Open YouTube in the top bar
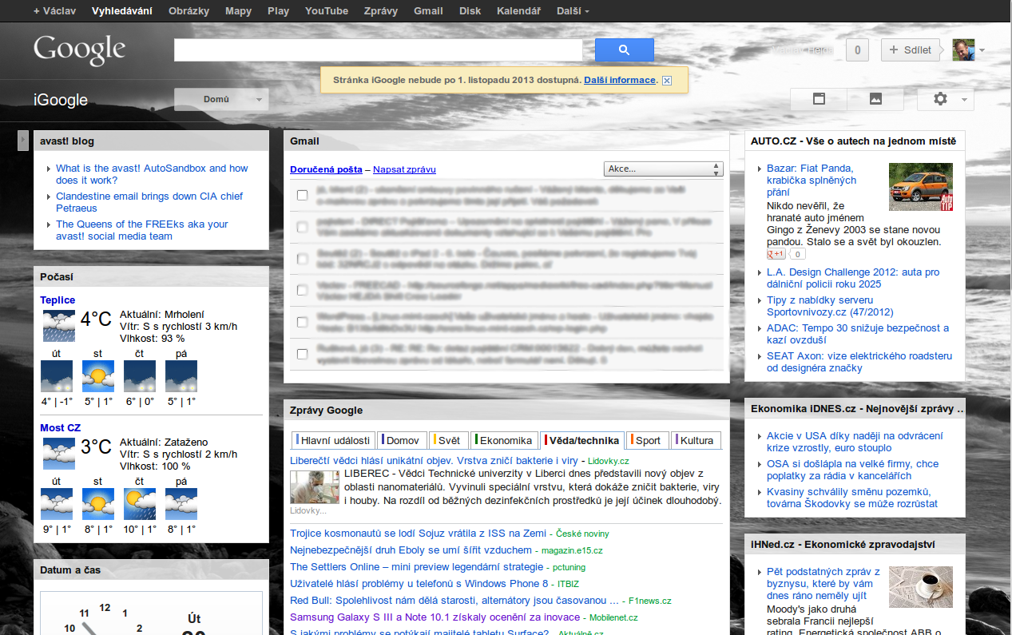Screen dimensions: 1012x635 point(327,11)
